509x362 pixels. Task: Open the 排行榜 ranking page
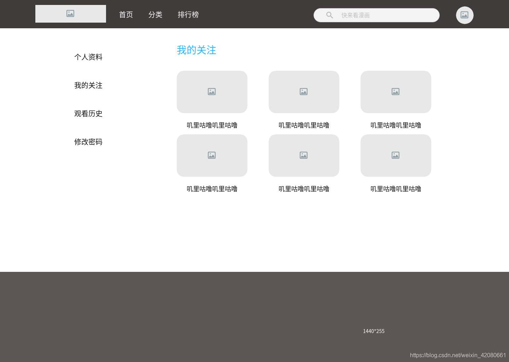pyautogui.click(x=188, y=14)
